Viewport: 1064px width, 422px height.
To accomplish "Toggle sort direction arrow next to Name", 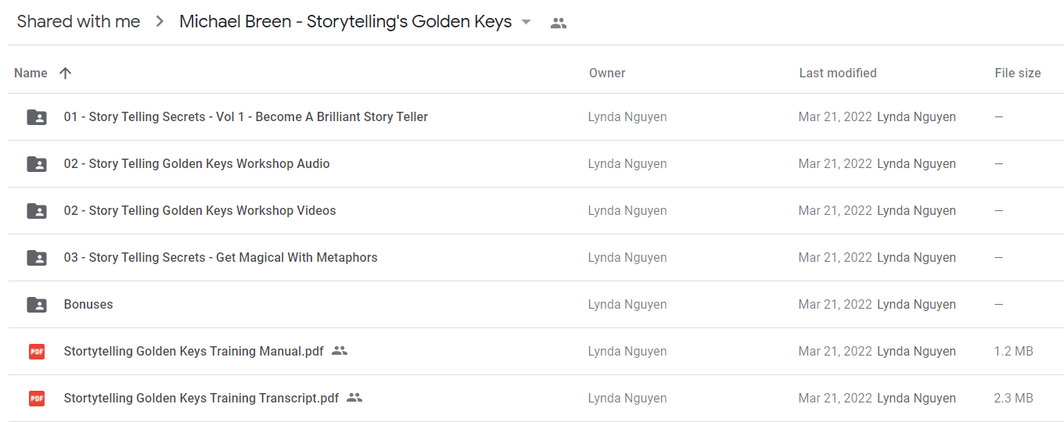I will pos(66,73).
